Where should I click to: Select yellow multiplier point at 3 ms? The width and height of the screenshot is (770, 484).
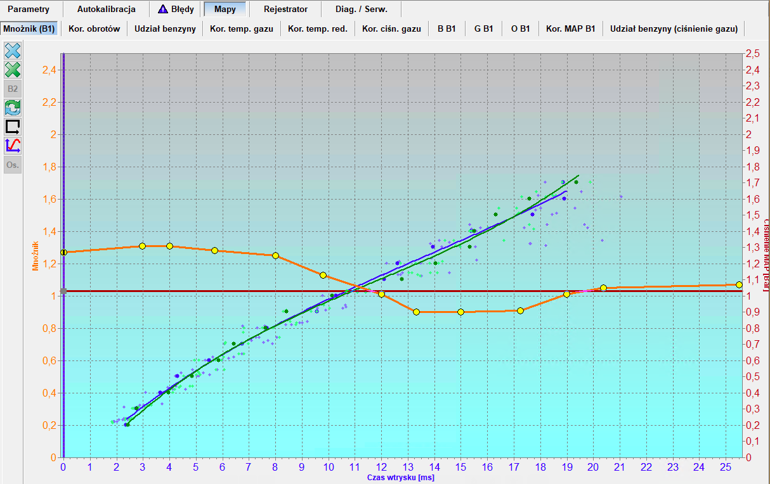[x=142, y=246]
